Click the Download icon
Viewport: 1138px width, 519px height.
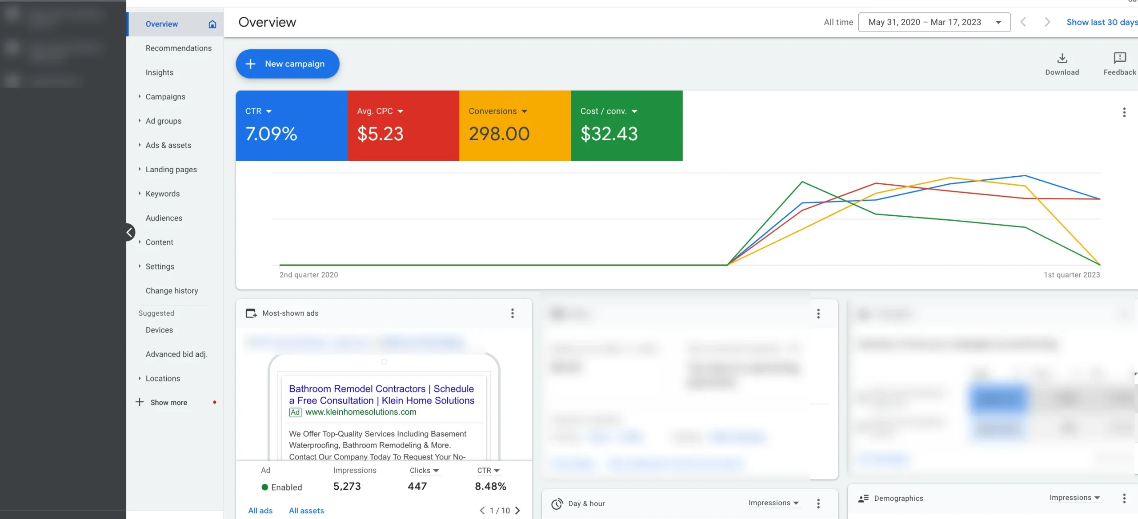coord(1062,58)
